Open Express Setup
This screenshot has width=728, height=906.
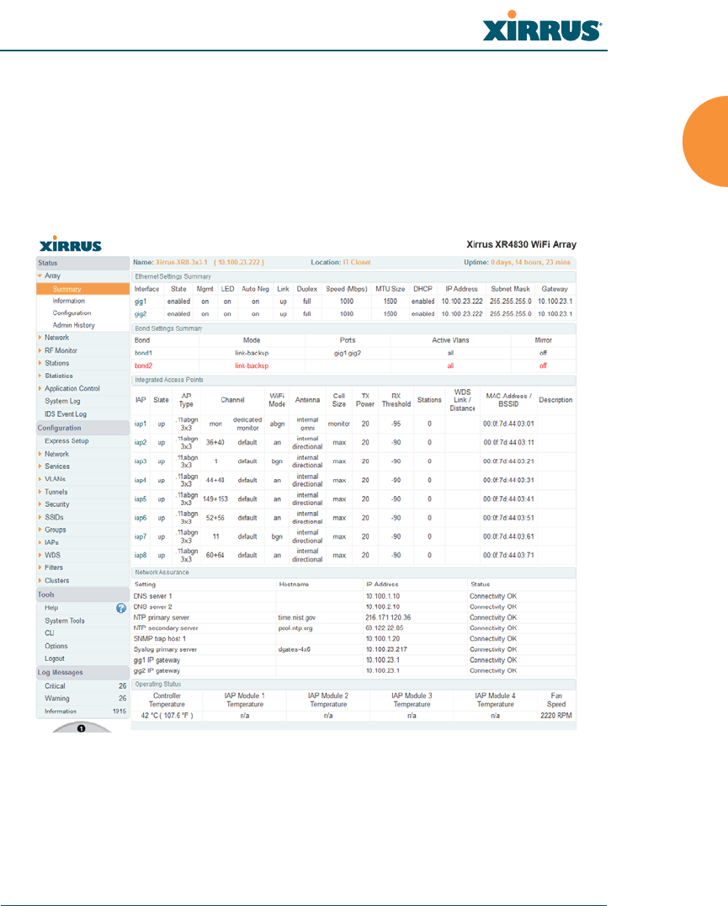(66, 441)
